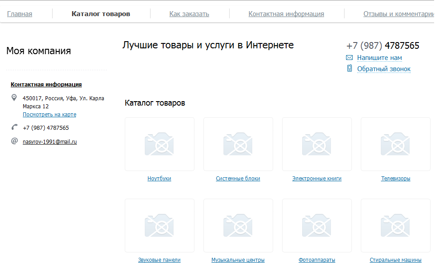Viewport: 435px width, 273px height.
Task: Click the Каталог товаров section heading
Action: pos(155,103)
